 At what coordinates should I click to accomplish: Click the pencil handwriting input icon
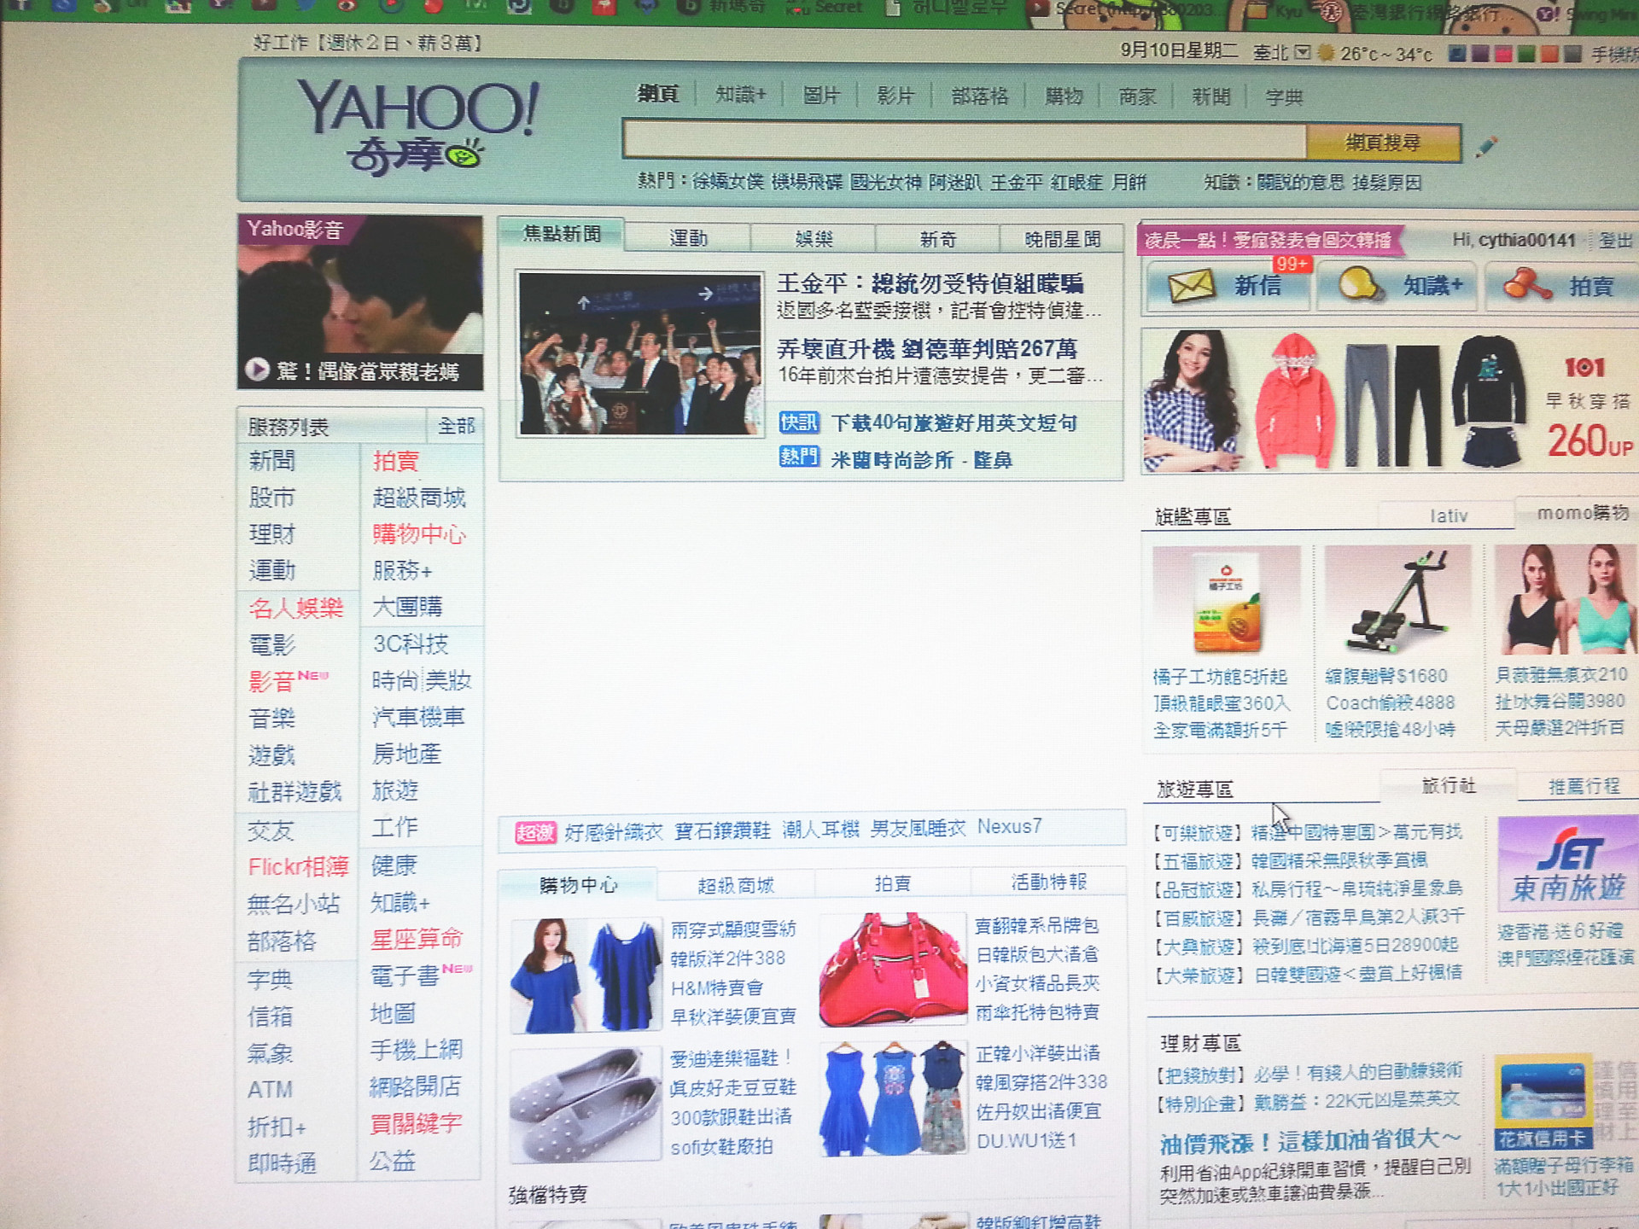pyautogui.click(x=1486, y=146)
